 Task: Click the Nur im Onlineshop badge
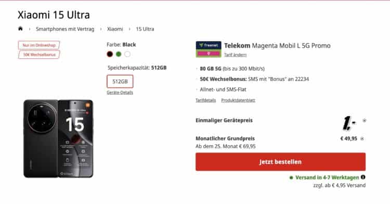coord(39,45)
